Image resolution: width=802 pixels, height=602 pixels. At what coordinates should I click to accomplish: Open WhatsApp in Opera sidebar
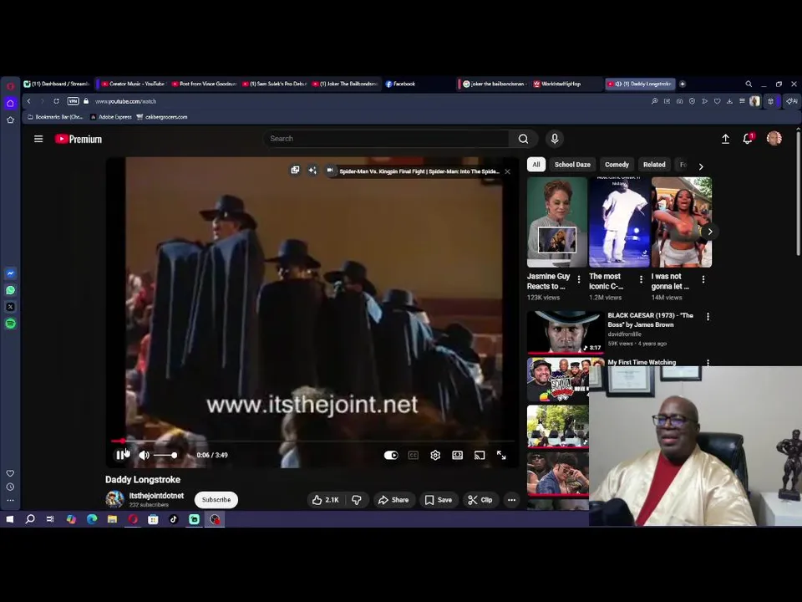[10, 290]
